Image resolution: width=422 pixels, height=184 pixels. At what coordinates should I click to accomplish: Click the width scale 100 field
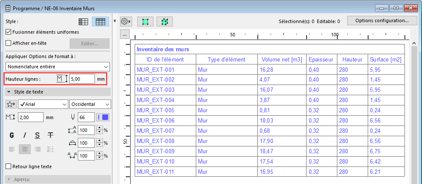click(86, 143)
